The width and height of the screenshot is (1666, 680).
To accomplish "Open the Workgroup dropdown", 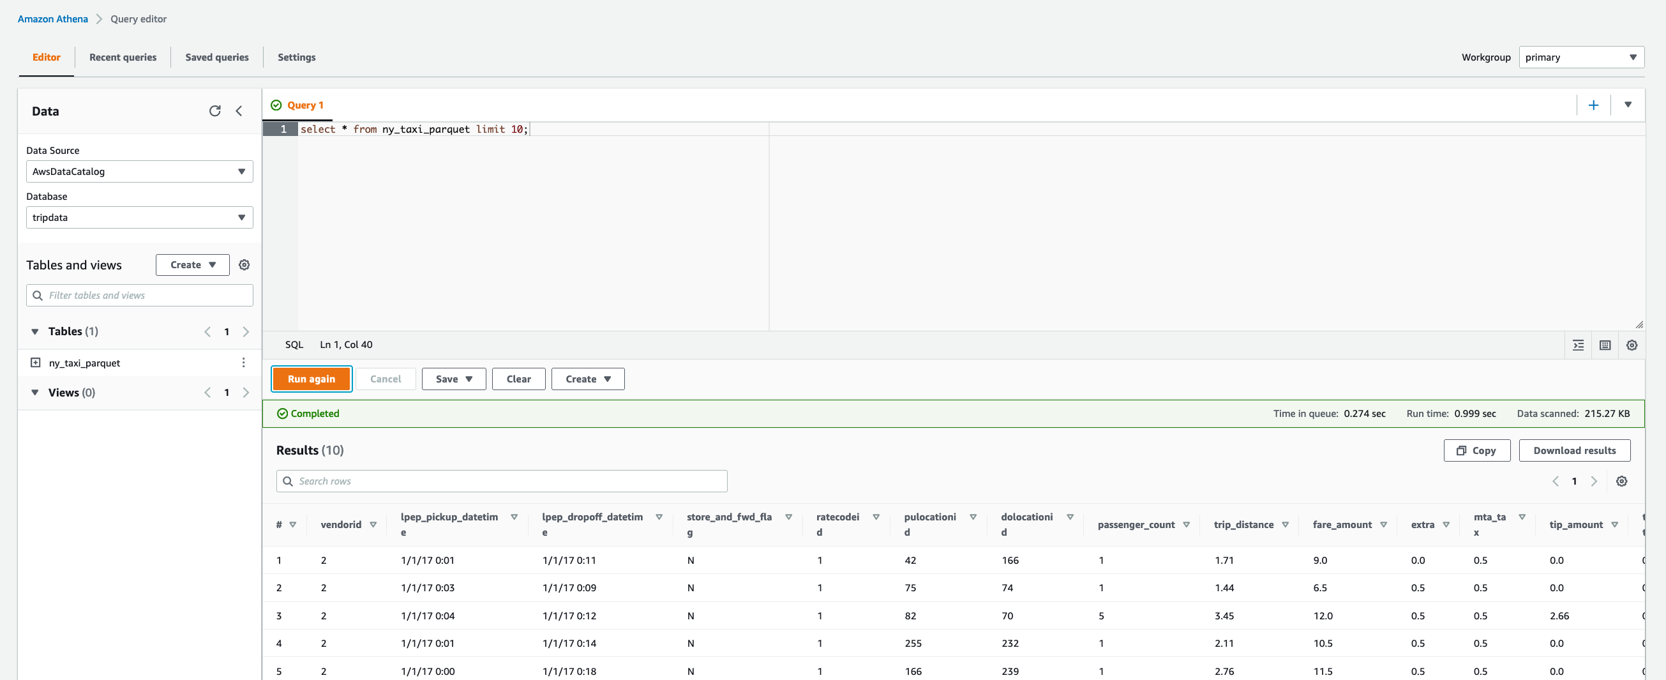I will 1581,57.
